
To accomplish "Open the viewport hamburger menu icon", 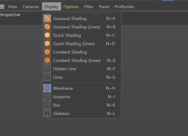I will tap(2, 7).
